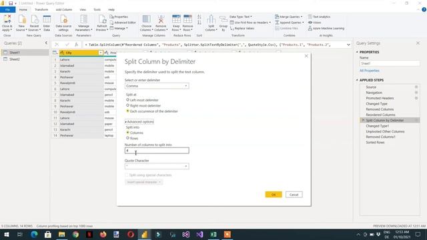Toggle Split using special characters checkbox
The height and width of the screenshot is (240, 427).
(x=127, y=175)
